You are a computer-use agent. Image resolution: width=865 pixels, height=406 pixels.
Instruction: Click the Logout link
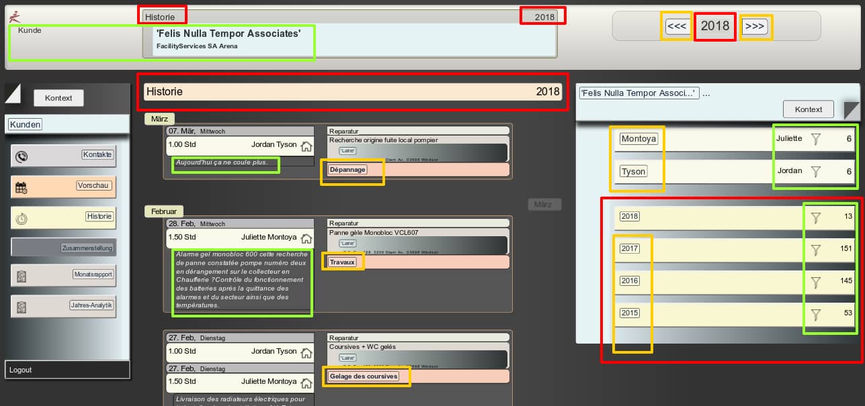pos(21,370)
